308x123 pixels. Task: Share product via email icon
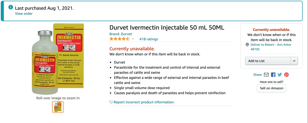coord(266,75)
